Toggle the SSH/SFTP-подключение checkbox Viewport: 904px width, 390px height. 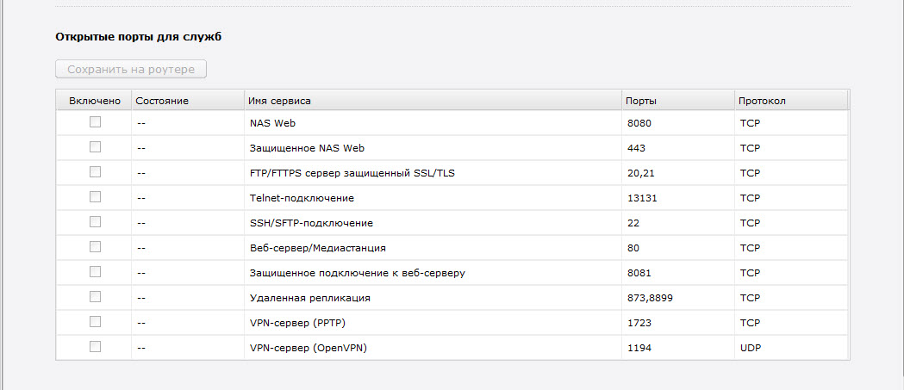coord(95,222)
